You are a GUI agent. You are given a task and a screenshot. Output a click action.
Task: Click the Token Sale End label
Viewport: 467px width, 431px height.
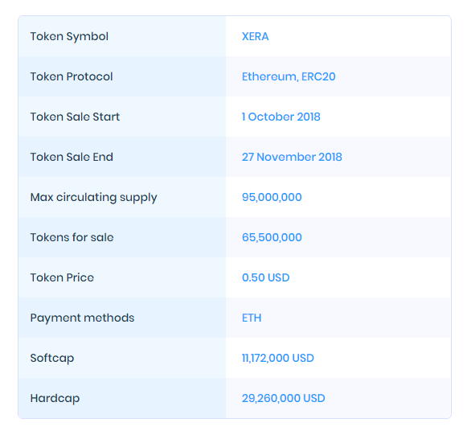(x=72, y=157)
